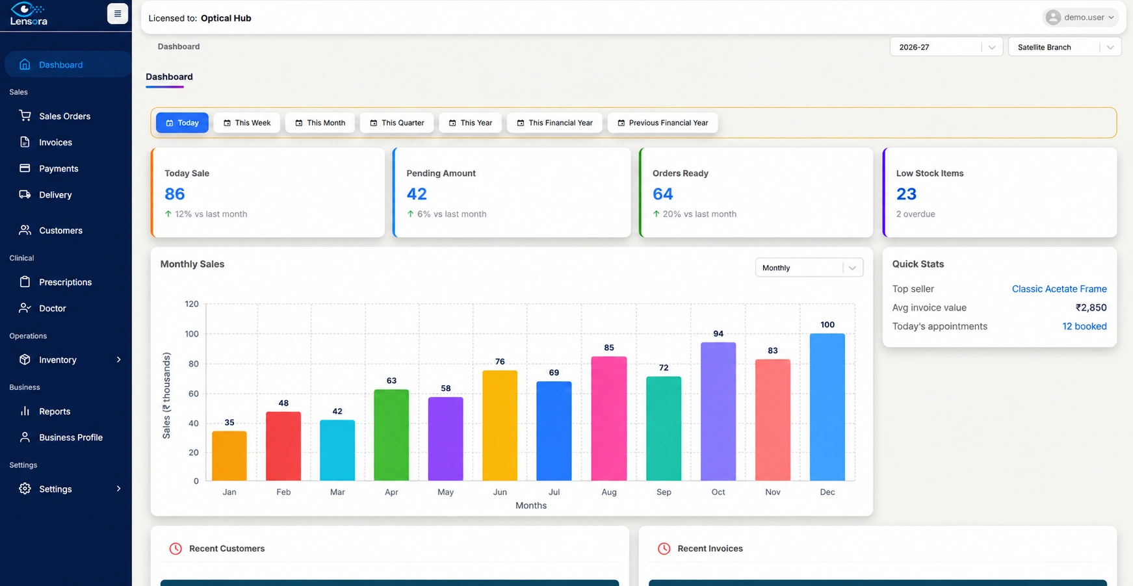Click the Dashboard breadcrumb text
The height and width of the screenshot is (586, 1133).
tap(179, 46)
